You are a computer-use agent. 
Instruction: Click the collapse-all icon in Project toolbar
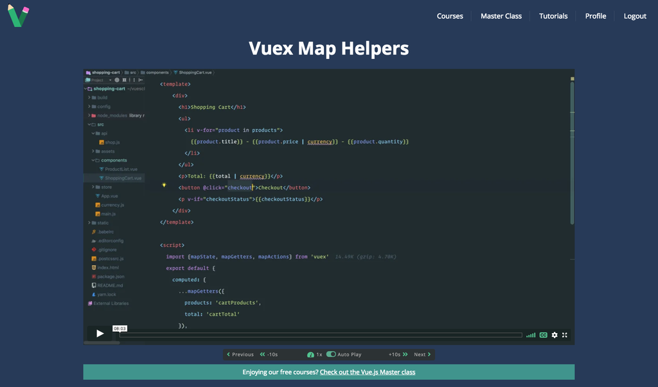pos(124,80)
